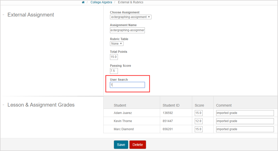This screenshot has height=151, width=278.
Task: Click the Passing Score field
Action: tap(114, 71)
